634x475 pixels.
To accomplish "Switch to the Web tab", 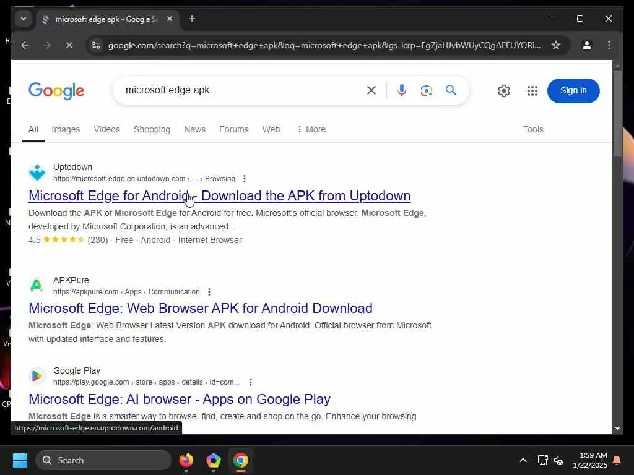I will [x=271, y=130].
